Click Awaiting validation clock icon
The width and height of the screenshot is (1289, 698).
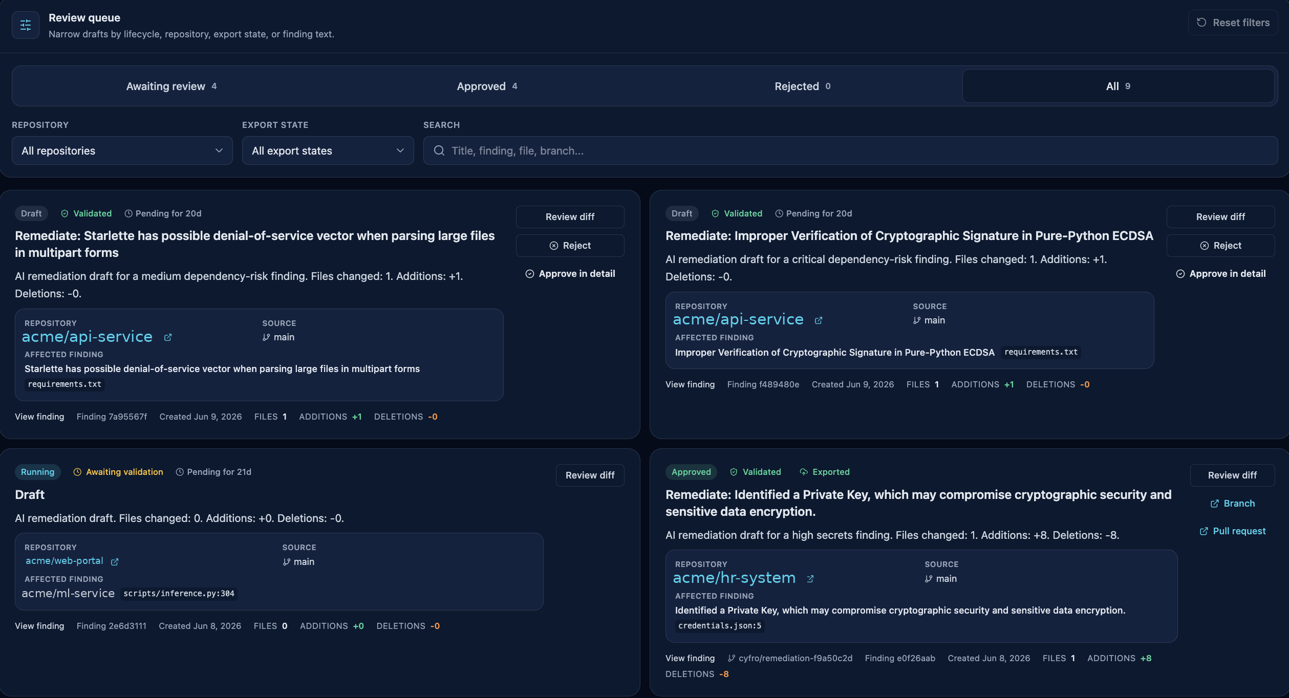[77, 472]
